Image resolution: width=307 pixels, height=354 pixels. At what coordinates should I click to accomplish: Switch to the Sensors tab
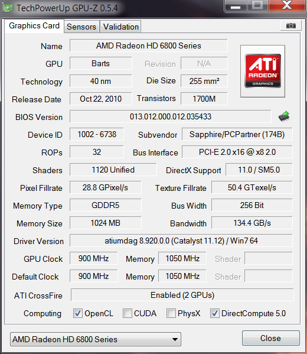(81, 27)
